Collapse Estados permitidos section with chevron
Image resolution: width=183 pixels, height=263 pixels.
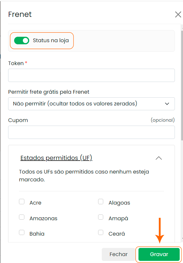point(159,158)
